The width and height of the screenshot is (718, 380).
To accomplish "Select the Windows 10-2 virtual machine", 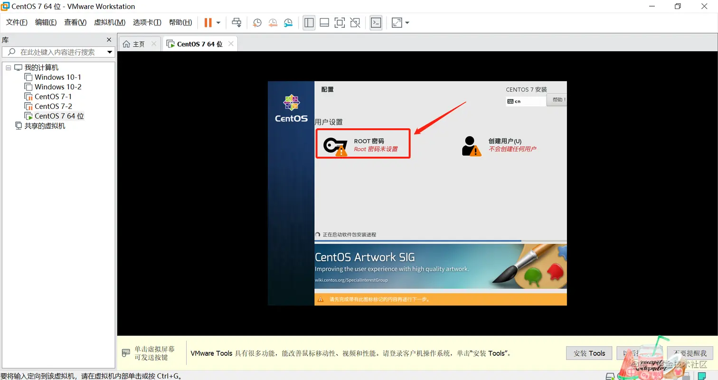I will click(x=58, y=87).
